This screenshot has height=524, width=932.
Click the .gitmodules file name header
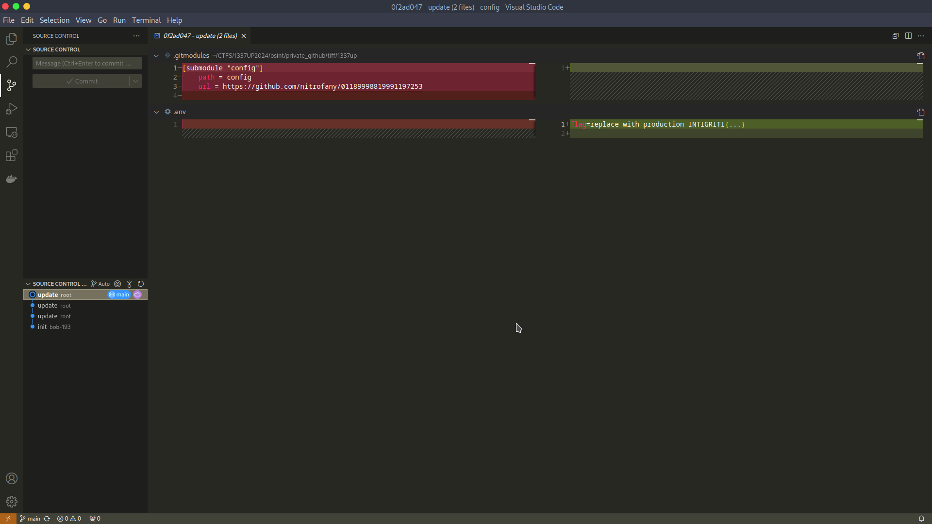pos(191,56)
